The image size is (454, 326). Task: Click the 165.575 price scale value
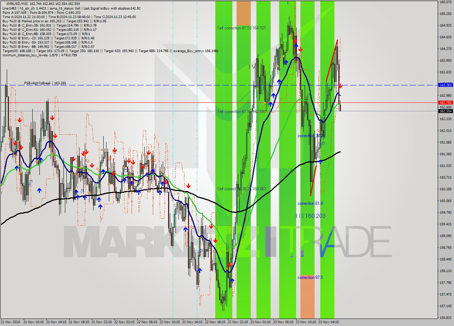point(445,2)
